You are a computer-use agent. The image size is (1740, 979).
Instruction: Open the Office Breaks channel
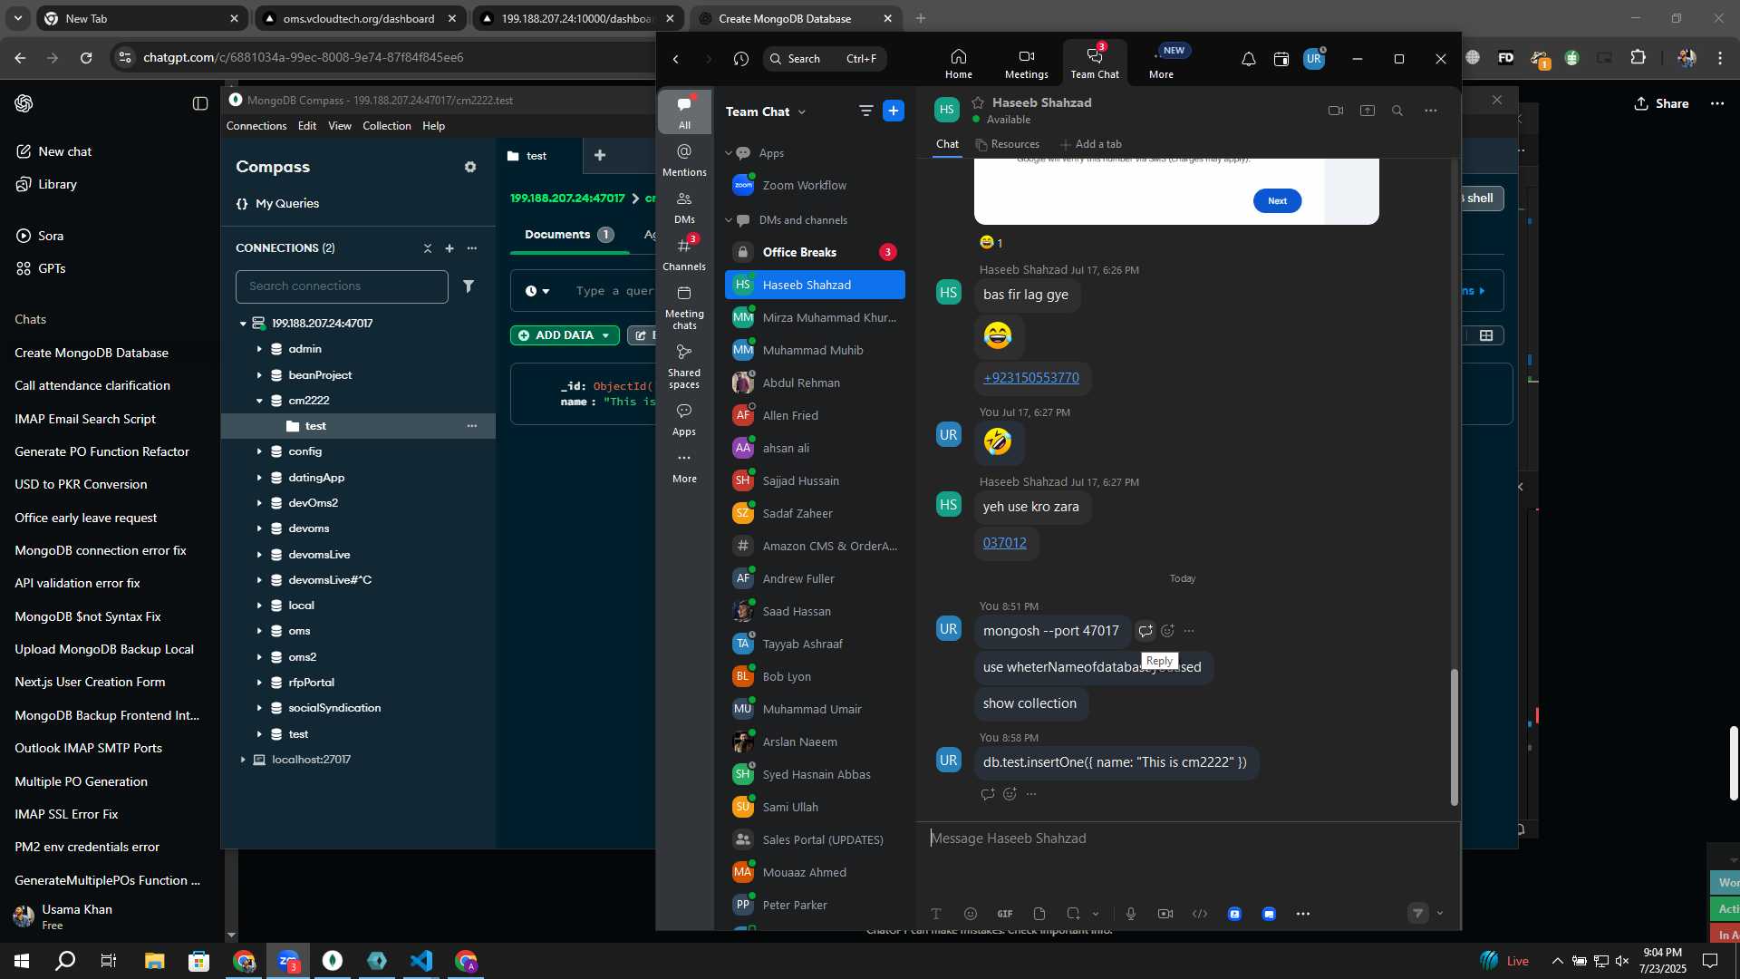coord(814,252)
